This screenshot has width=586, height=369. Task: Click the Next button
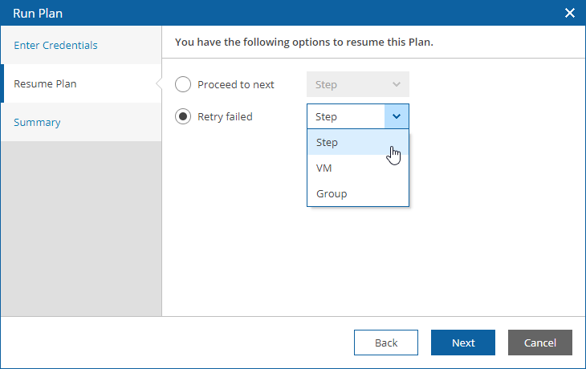point(463,343)
